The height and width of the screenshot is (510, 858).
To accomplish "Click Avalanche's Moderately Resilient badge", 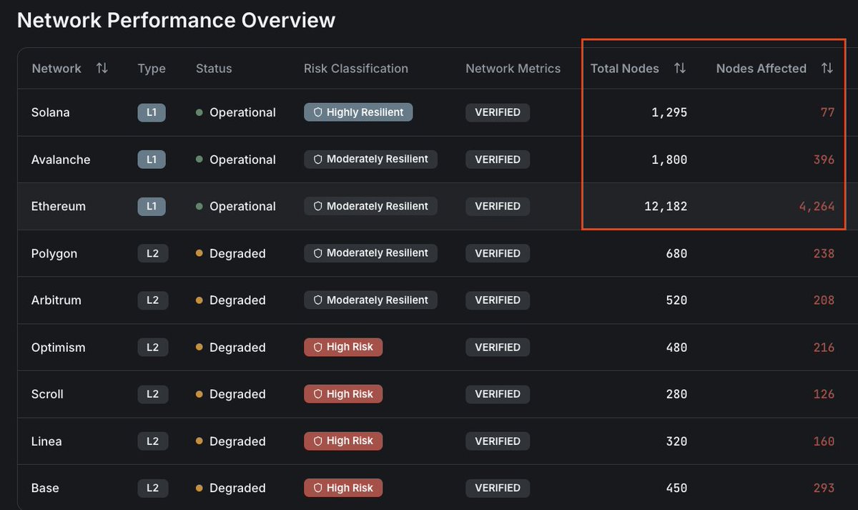I will coord(370,159).
